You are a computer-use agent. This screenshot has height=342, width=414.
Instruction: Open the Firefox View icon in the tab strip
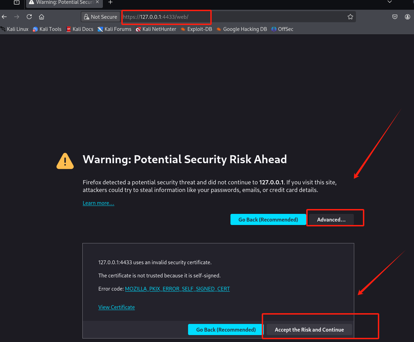(17, 2)
